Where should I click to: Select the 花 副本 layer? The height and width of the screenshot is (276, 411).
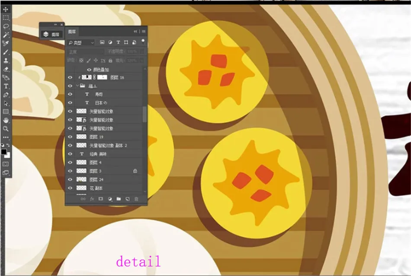tap(104, 188)
